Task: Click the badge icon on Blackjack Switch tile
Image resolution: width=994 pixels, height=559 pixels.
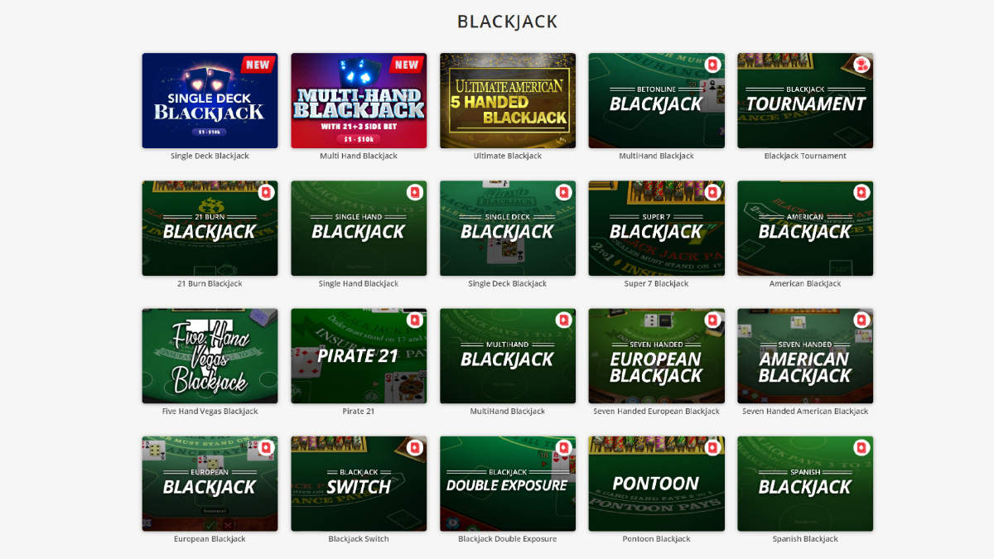Action: pos(415,447)
